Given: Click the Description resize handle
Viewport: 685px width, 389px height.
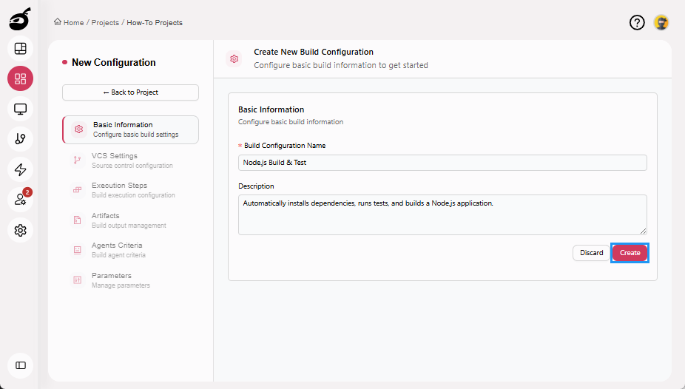Looking at the screenshot, I should [x=643, y=231].
